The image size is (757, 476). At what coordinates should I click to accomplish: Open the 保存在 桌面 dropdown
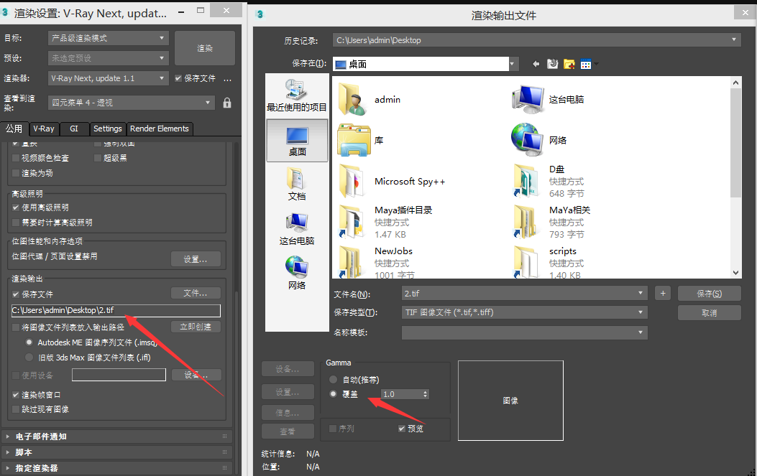pyautogui.click(x=426, y=64)
